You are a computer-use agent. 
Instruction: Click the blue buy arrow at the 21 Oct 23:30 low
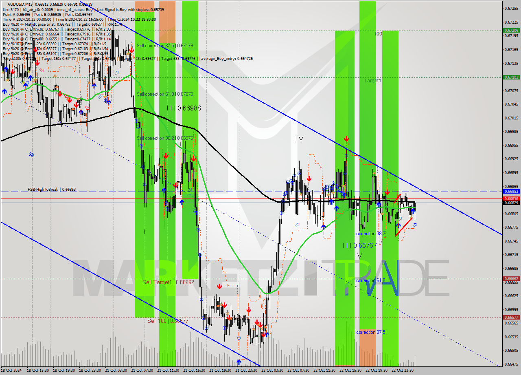pyautogui.click(x=239, y=362)
